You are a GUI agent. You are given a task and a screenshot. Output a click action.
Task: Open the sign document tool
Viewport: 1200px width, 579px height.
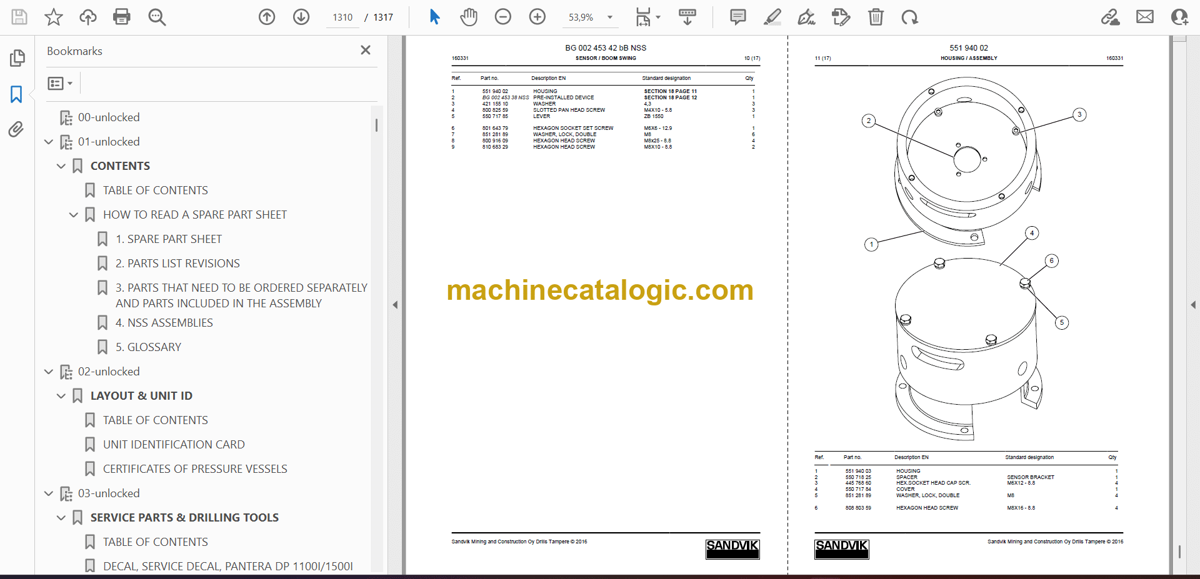[806, 17]
